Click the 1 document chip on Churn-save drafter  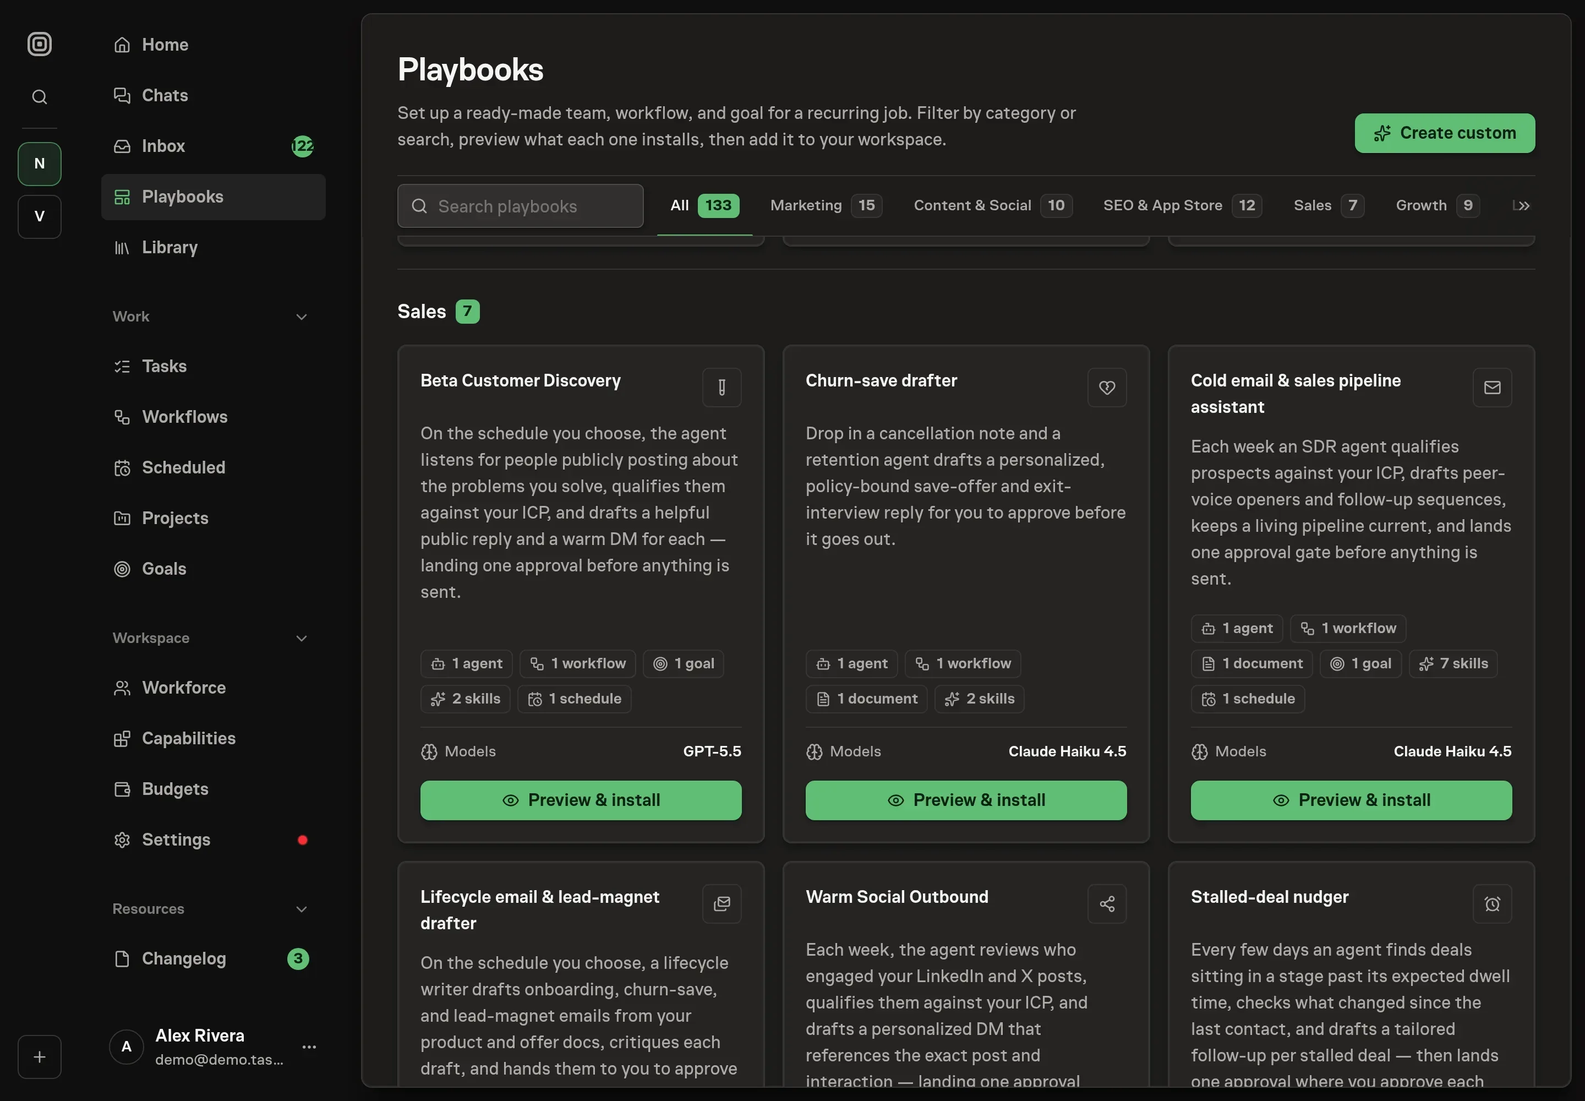[866, 699]
